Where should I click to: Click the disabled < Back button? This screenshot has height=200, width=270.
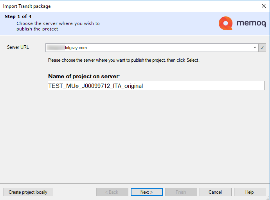(x=112, y=192)
